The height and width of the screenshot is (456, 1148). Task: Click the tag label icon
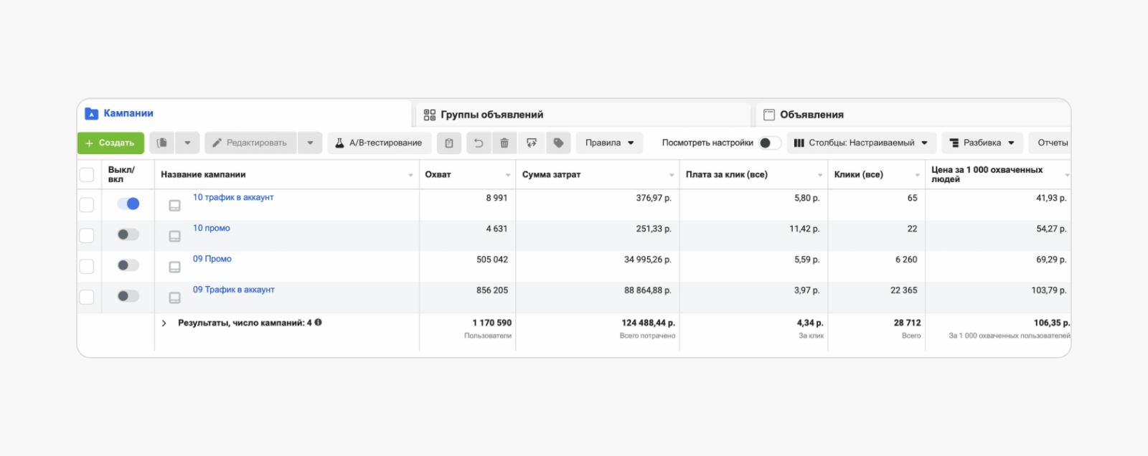558,143
